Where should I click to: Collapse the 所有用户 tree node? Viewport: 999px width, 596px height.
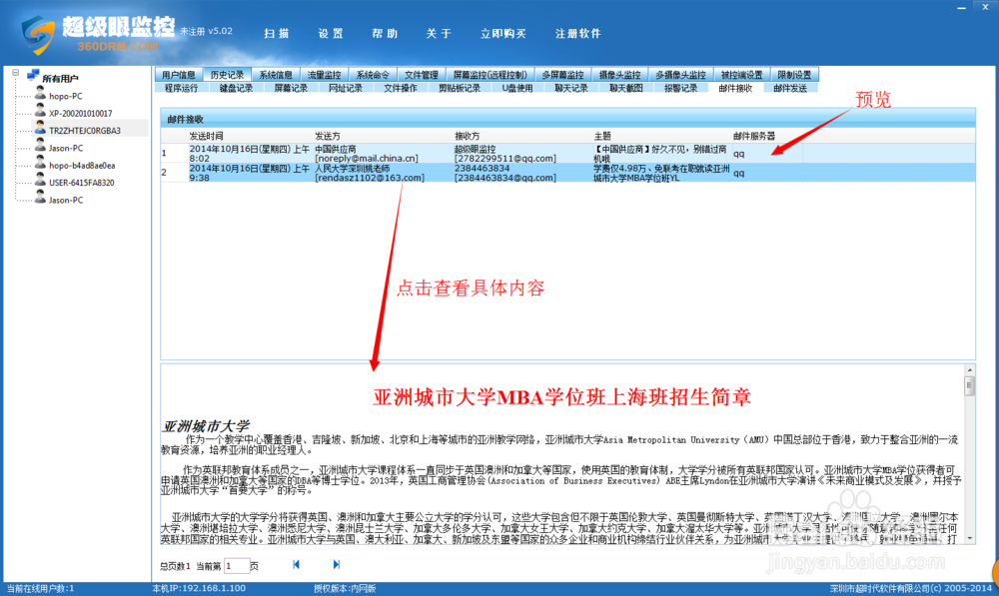[x=15, y=73]
